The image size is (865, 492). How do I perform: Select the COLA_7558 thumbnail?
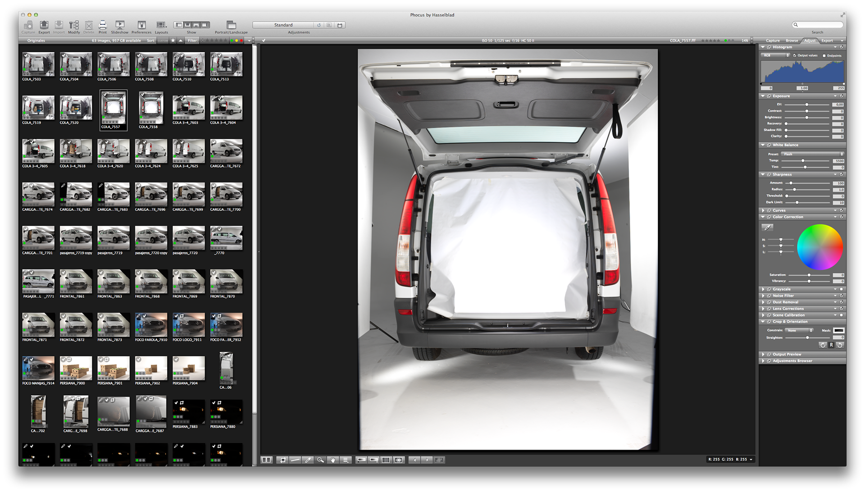click(x=151, y=107)
